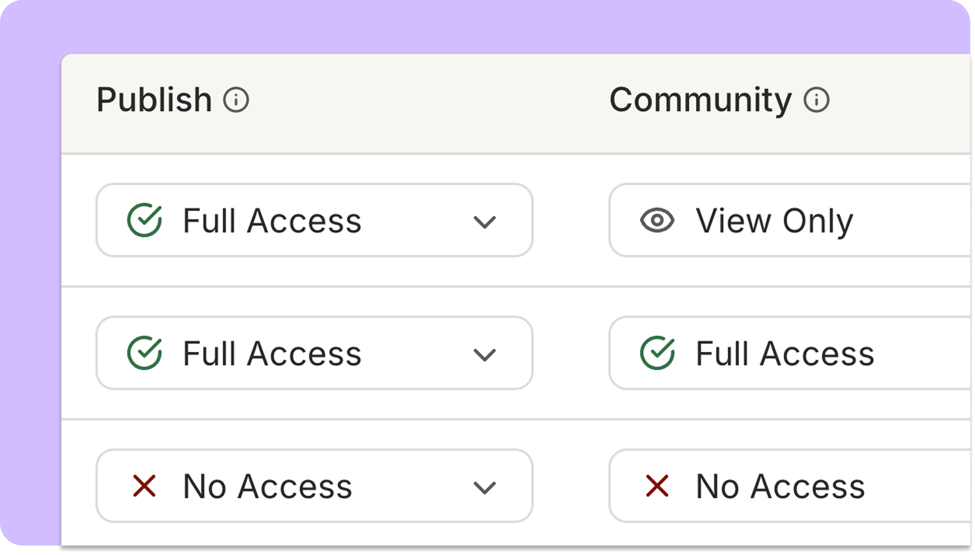Expand second Publish Full Access dropdown chevron
Screen dimensions: 975x555
(x=485, y=355)
